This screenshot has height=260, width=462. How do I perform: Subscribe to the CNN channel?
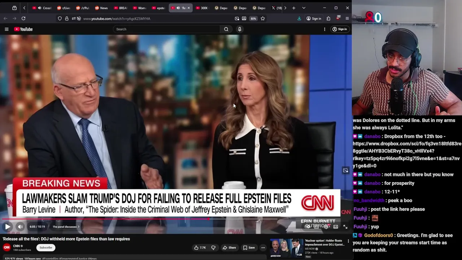46,248
